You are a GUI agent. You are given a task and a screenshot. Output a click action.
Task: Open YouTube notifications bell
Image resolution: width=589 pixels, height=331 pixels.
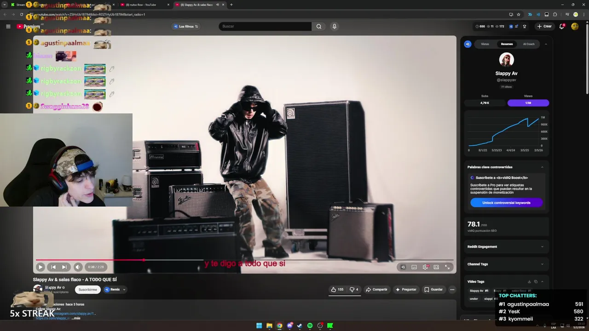(562, 26)
